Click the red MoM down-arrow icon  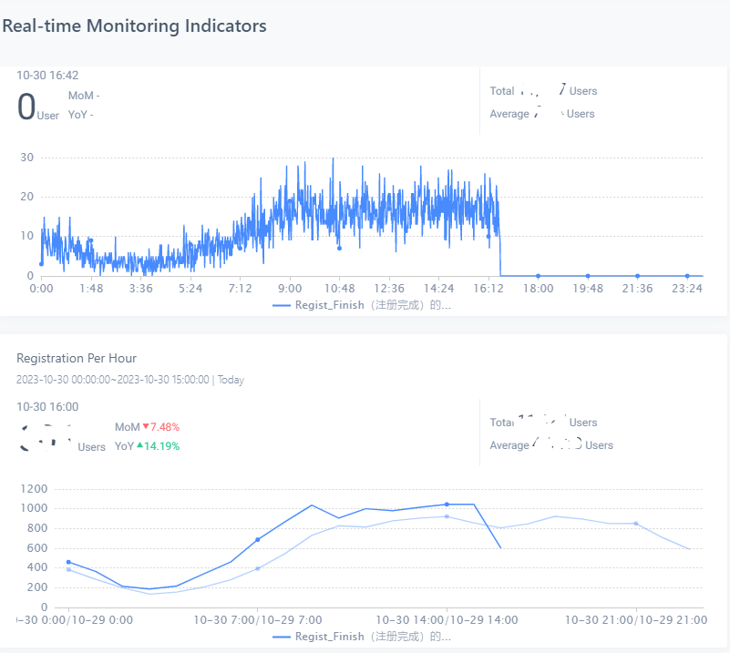click(145, 427)
